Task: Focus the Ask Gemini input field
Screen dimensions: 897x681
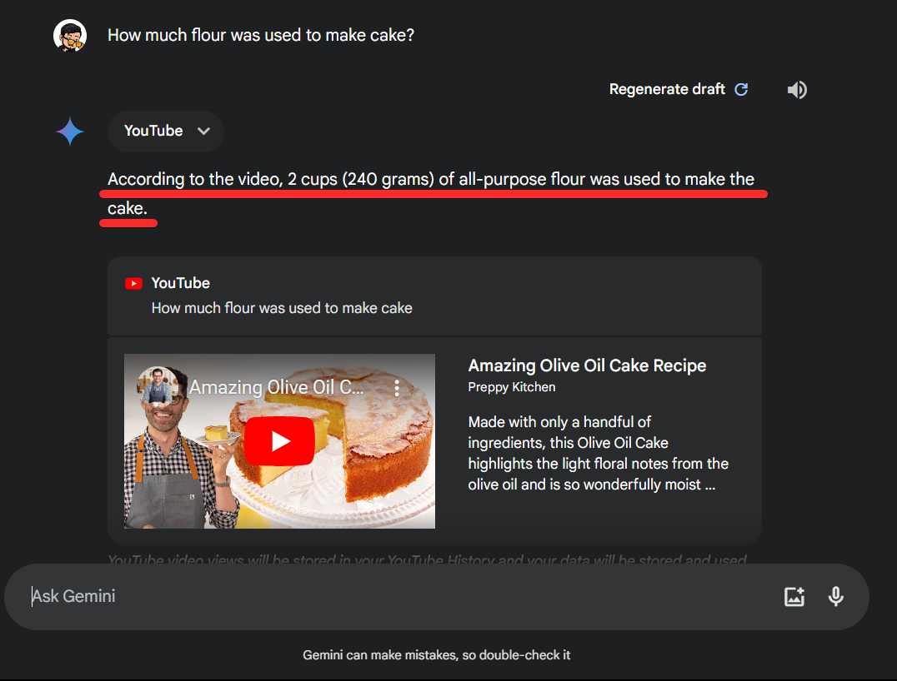Action: pos(400,596)
